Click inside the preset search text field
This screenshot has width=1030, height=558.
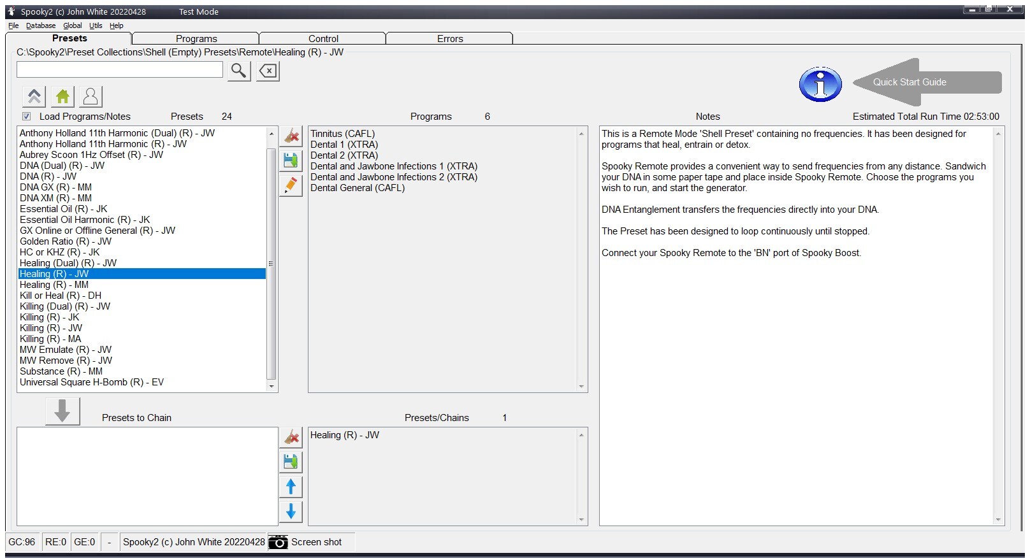click(x=120, y=70)
